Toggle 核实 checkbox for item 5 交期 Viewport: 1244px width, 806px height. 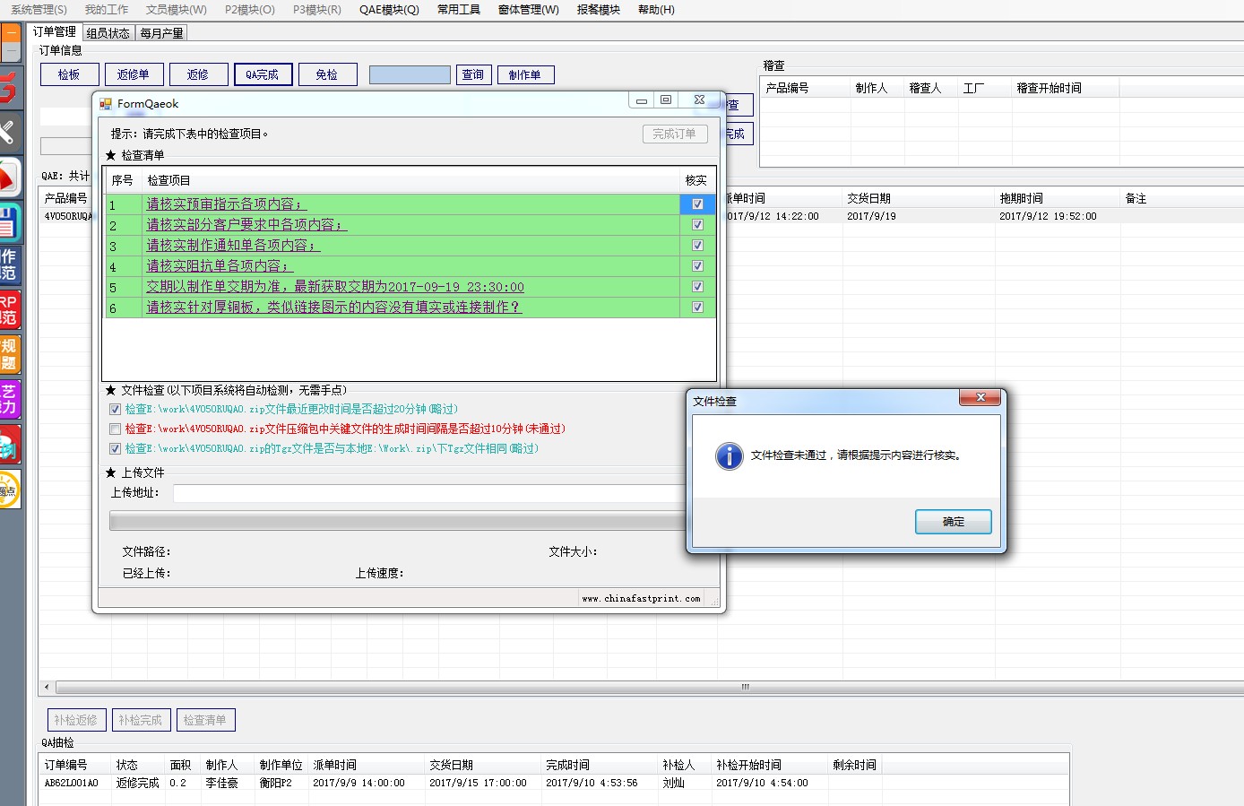(x=697, y=287)
